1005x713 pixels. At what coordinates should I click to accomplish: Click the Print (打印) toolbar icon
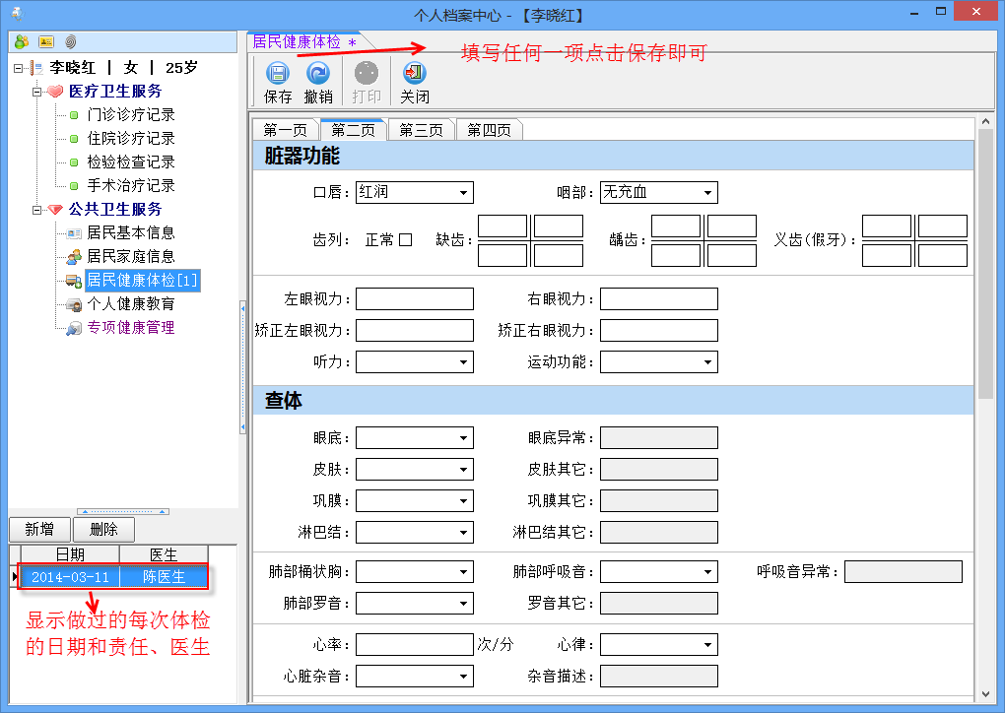(367, 73)
